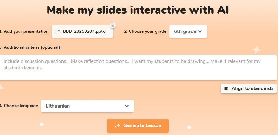
Task: Expand the language list using its chevron arrow
Action: 127,106
